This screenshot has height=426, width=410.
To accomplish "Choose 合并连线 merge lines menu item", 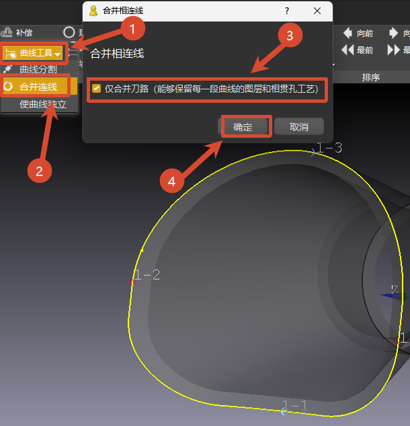I will (38, 87).
